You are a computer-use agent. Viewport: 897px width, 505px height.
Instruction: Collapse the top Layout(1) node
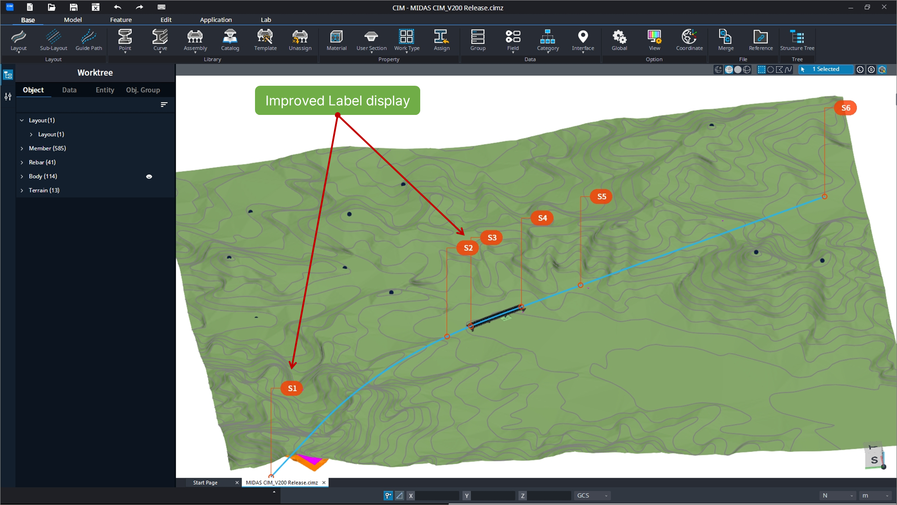(x=22, y=120)
